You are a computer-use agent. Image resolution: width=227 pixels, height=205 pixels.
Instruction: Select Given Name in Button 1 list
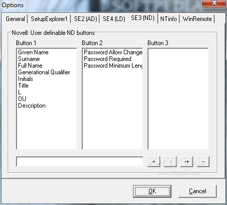pos(33,52)
